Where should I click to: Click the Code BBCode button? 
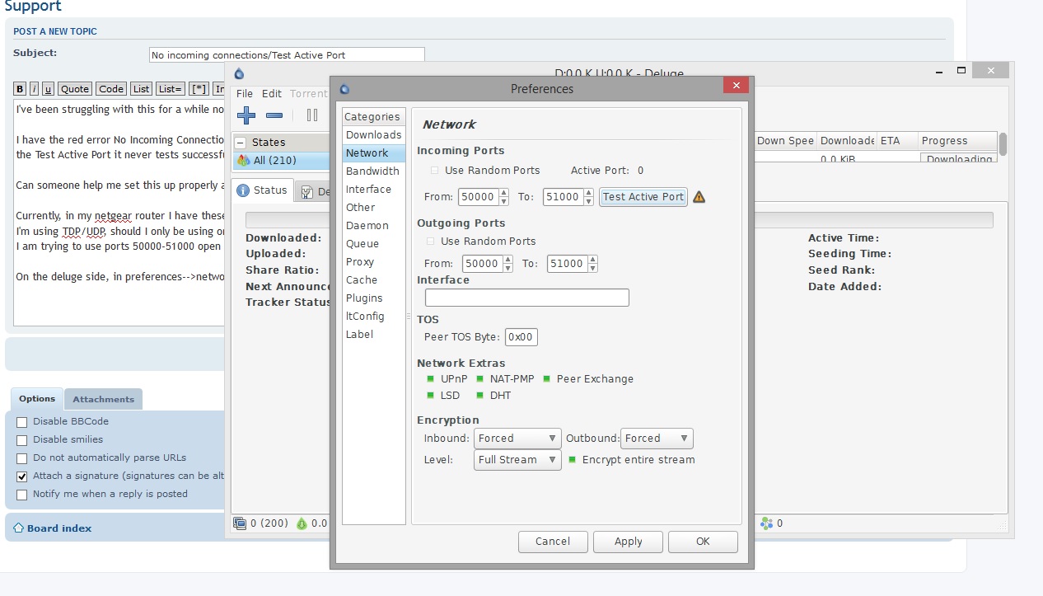[x=111, y=89]
